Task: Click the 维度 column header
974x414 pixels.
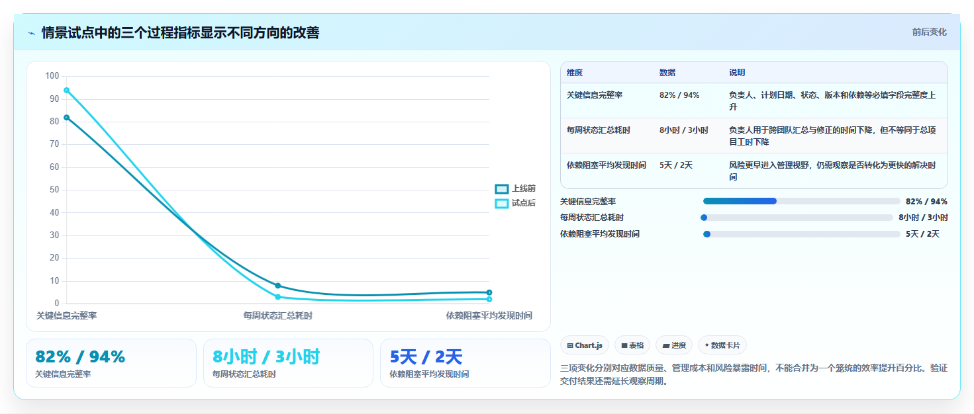Action: tap(575, 73)
